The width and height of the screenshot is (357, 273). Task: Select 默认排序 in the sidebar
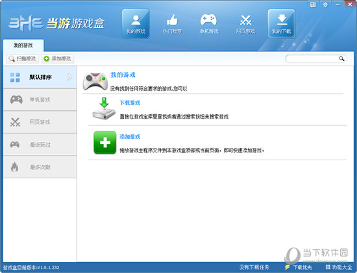point(40,77)
